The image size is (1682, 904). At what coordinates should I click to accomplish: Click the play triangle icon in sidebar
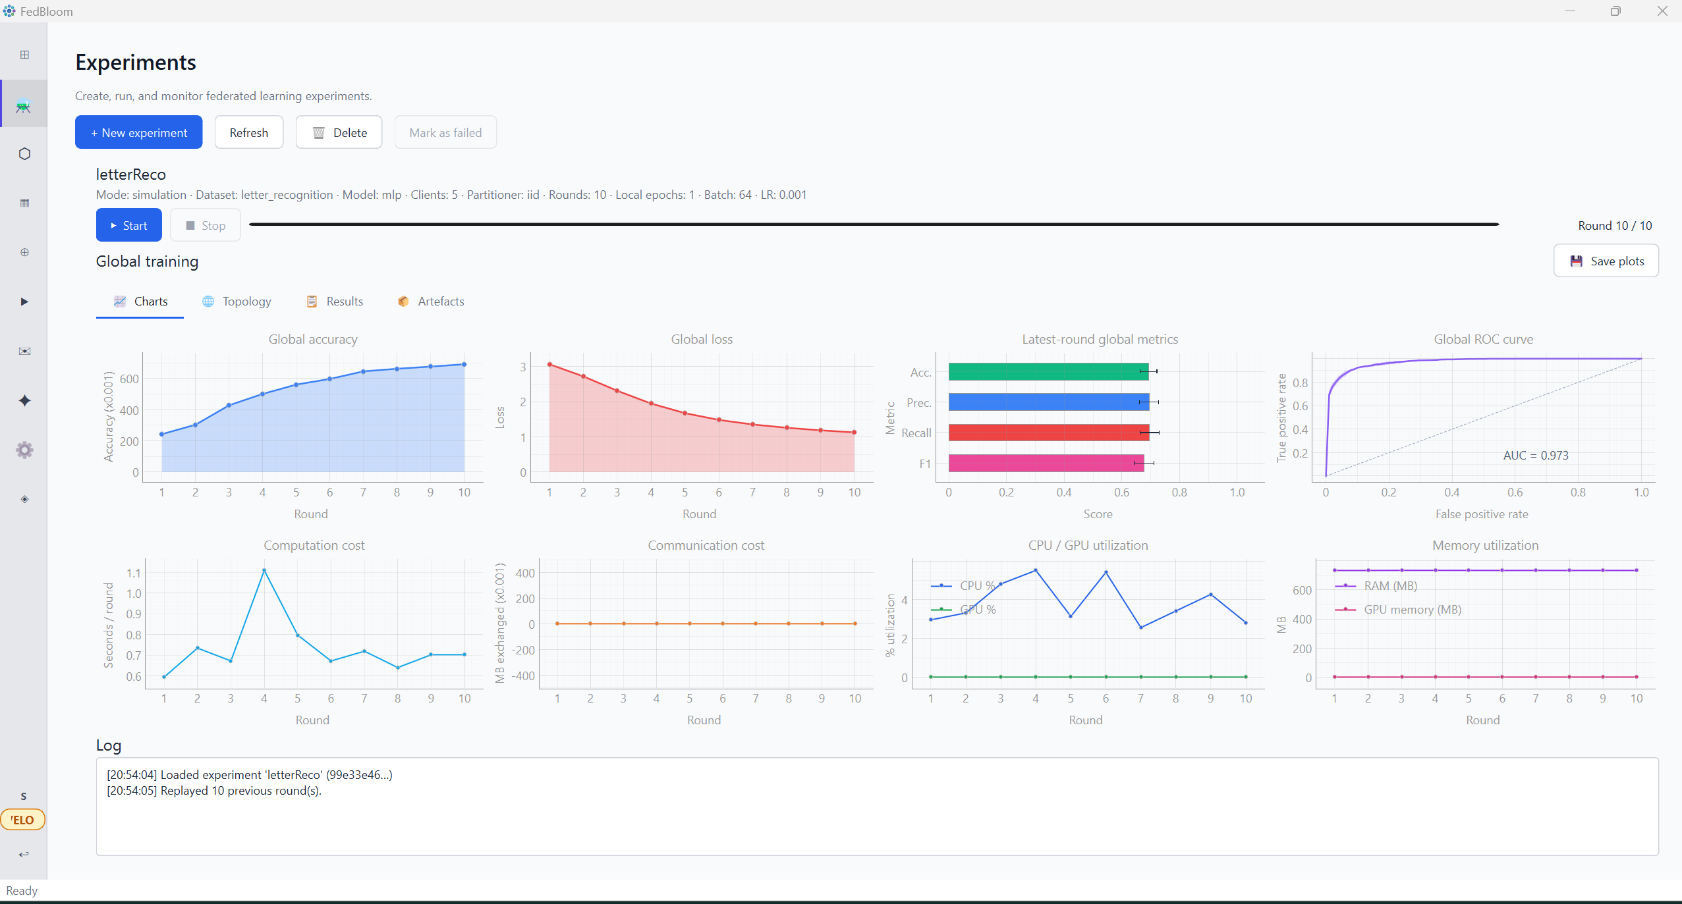pos(24,302)
